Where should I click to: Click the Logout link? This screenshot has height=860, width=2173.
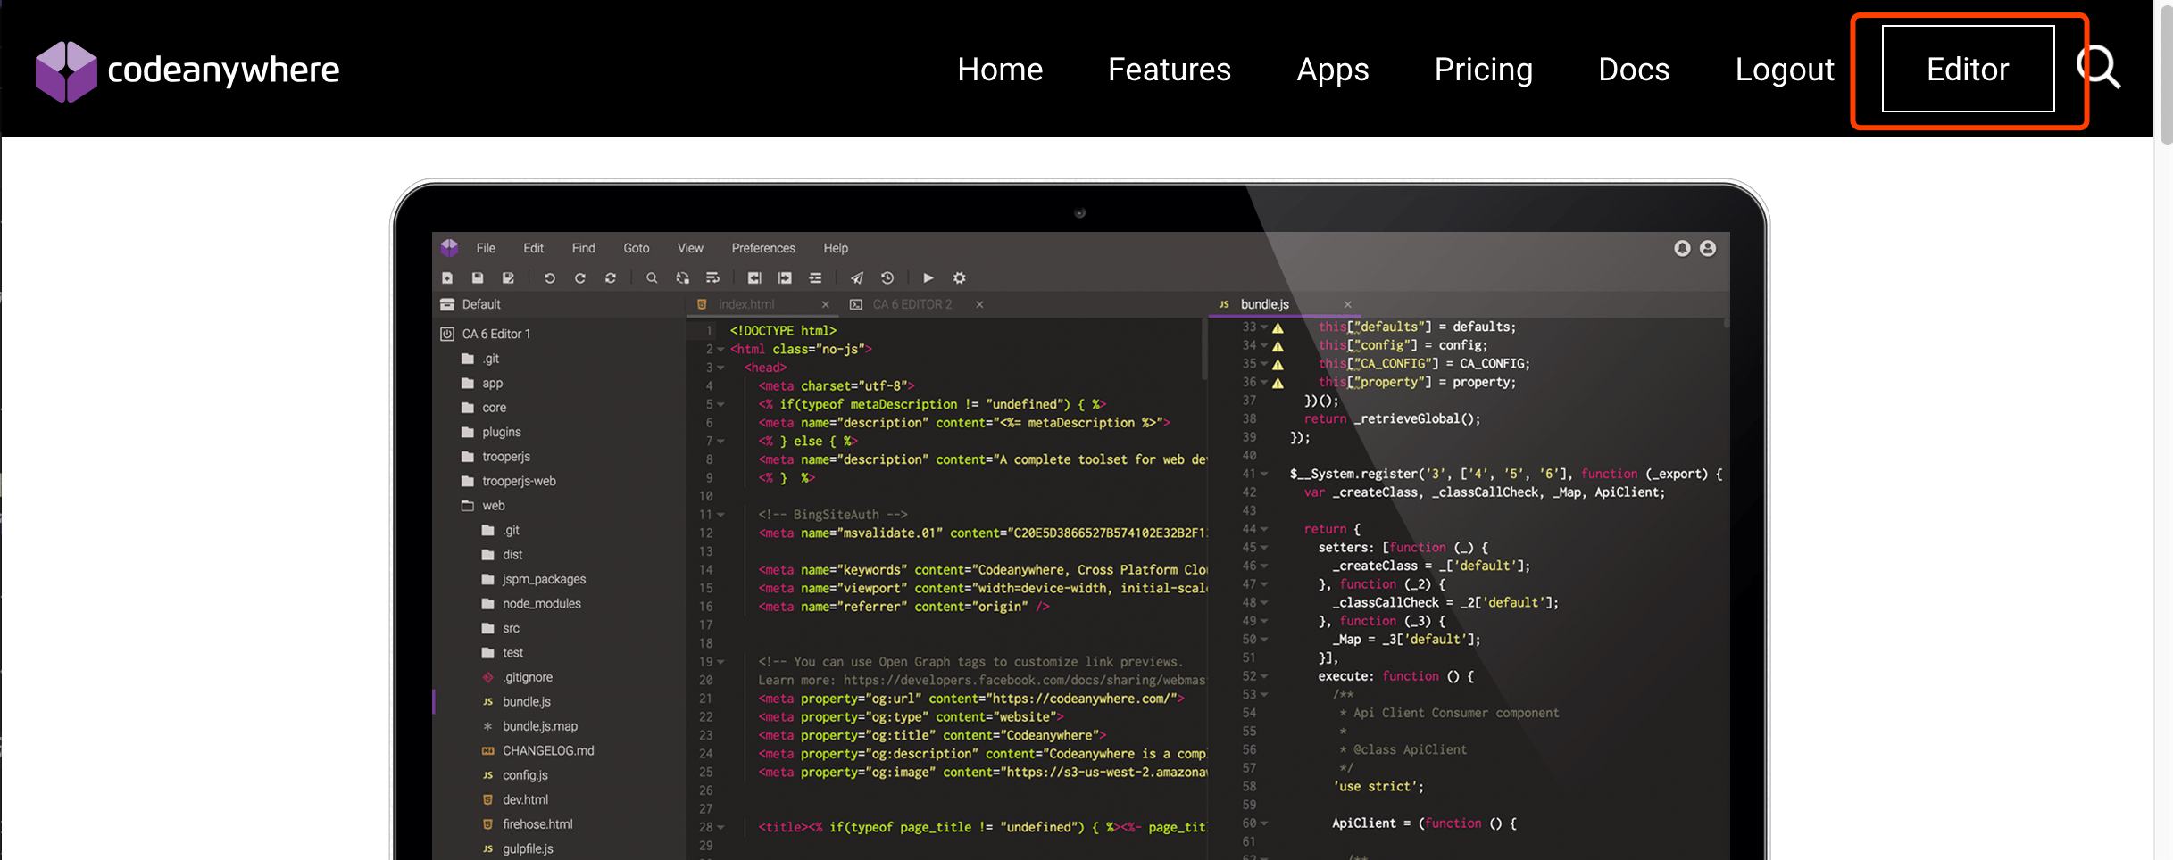coord(1785,70)
